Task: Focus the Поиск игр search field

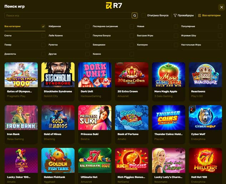Action: pos(68,16)
